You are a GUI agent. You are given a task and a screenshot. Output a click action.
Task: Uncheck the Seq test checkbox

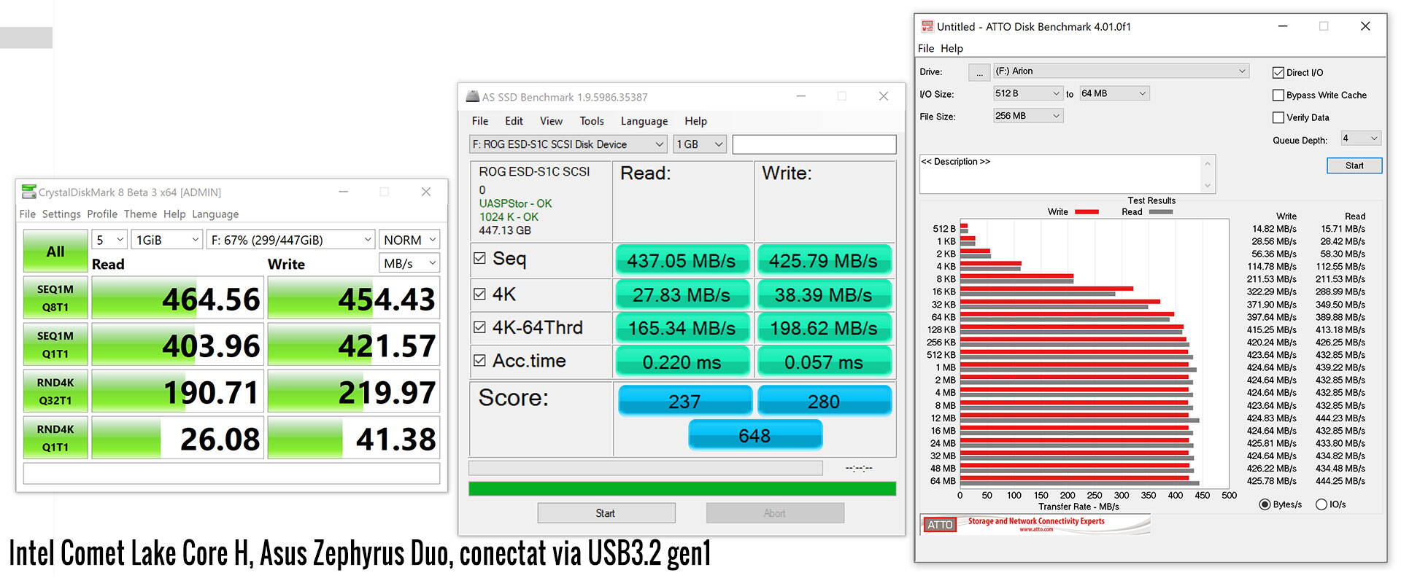click(479, 258)
